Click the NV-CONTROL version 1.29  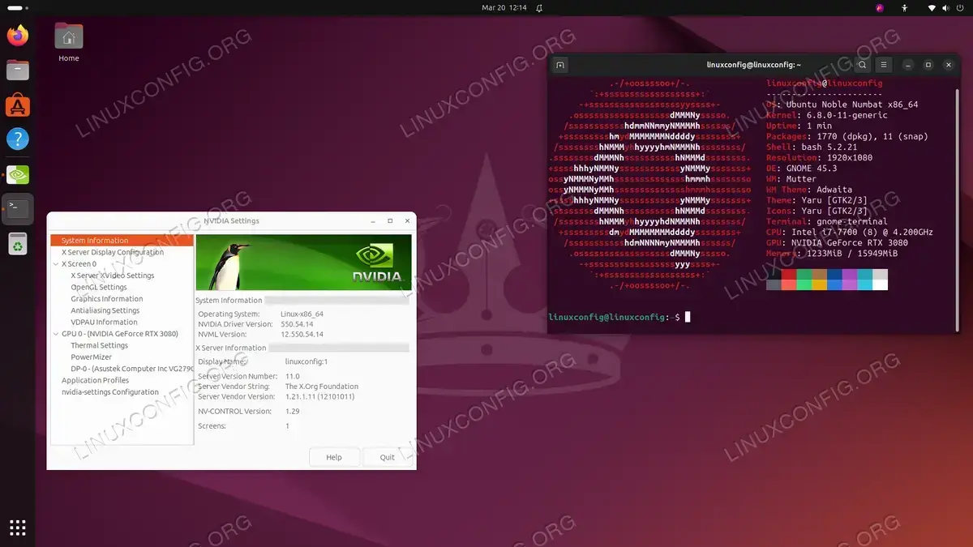[293, 412]
